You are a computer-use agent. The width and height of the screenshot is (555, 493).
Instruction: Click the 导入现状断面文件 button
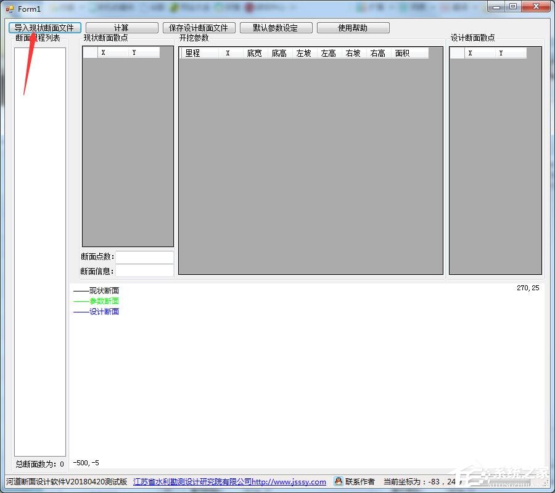(x=45, y=28)
